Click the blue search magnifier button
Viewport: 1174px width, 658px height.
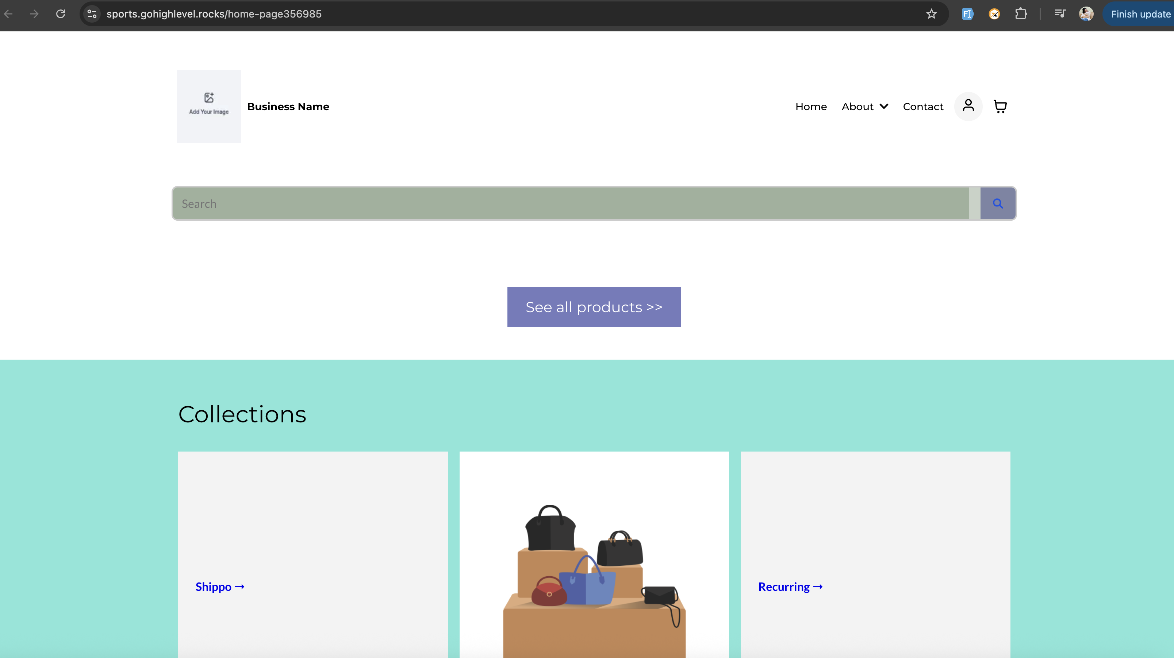998,204
